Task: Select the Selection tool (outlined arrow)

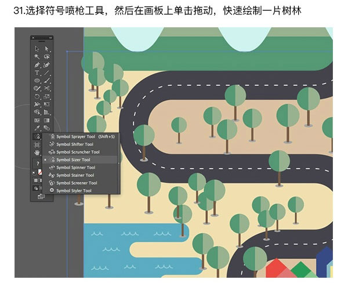Action: click(x=37, y=49)
